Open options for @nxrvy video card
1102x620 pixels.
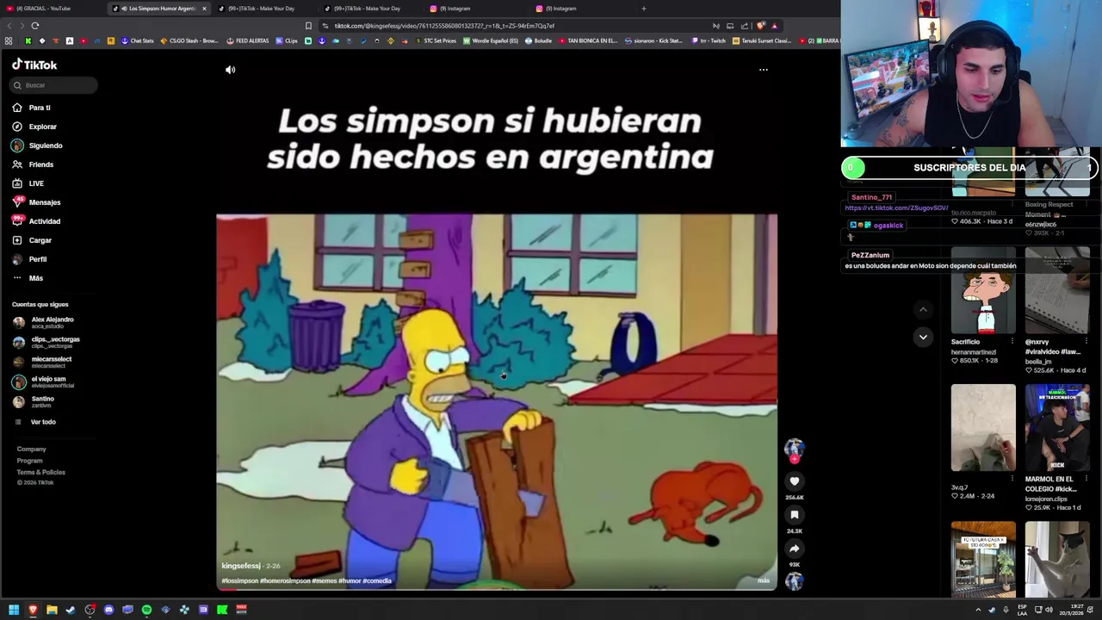1086,342
